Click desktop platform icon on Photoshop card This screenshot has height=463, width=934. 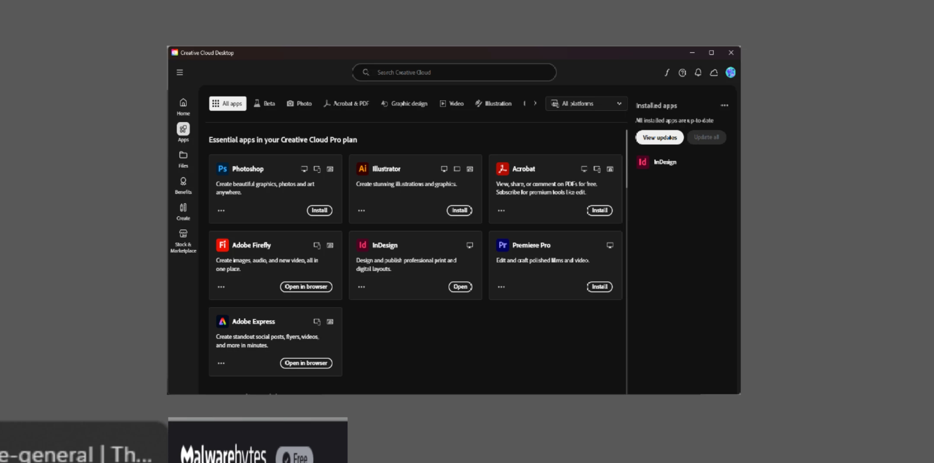[x=304, y=169]
